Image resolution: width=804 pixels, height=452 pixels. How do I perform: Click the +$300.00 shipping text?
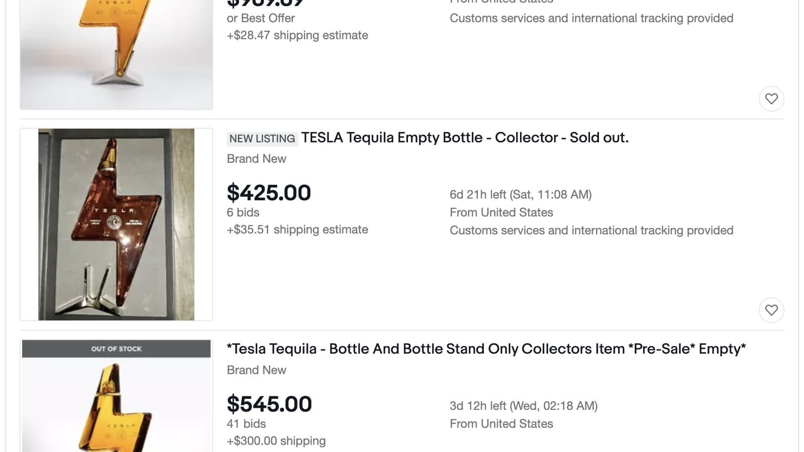point(276,441)
